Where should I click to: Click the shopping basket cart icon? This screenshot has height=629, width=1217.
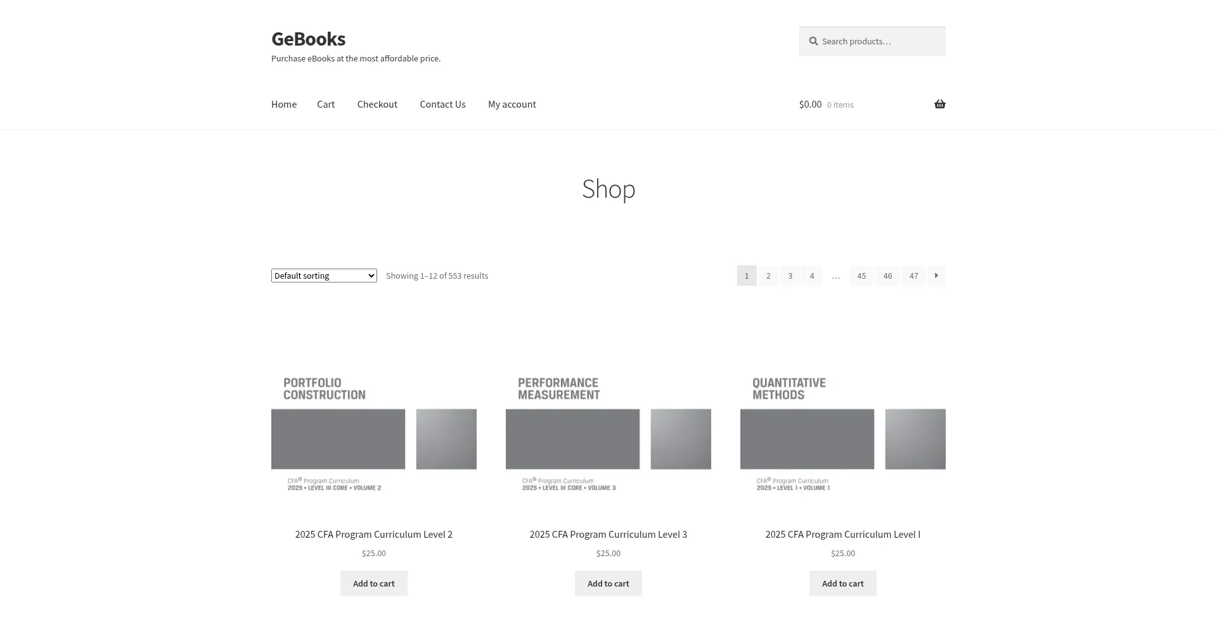[x=939, y=105]
